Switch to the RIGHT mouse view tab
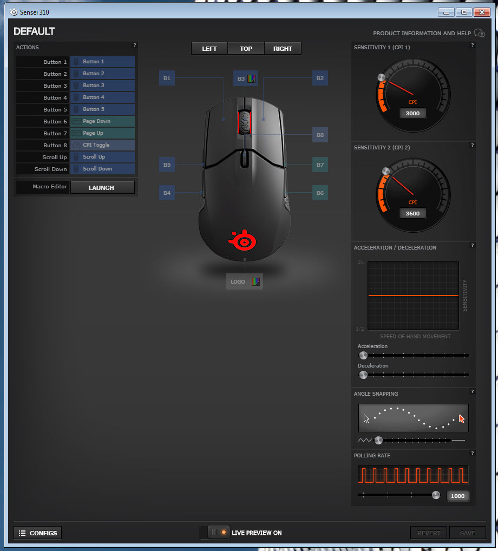This screenshot has width=498, height=551. tap(283, 49)
